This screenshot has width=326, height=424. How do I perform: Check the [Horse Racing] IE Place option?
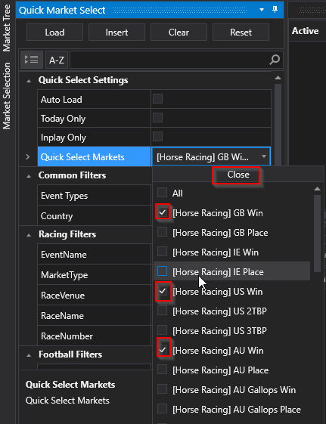(x=163, y=271)
